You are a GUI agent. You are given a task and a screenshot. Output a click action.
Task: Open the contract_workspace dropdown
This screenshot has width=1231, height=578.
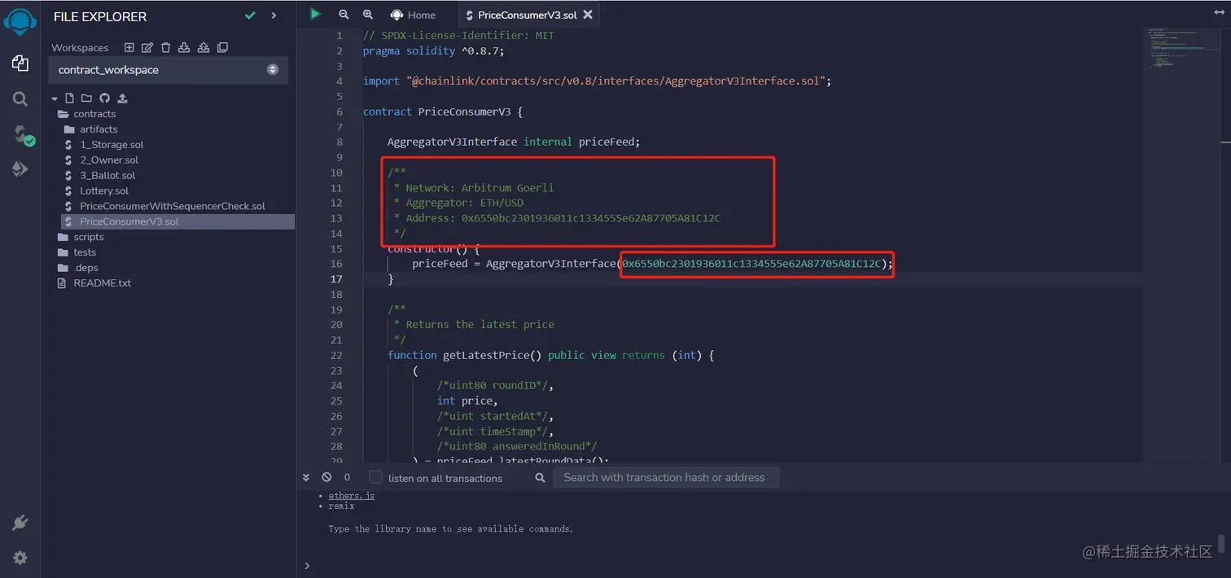point(168,70)
